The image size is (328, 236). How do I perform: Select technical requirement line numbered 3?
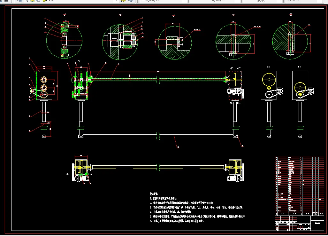(196, 208)
